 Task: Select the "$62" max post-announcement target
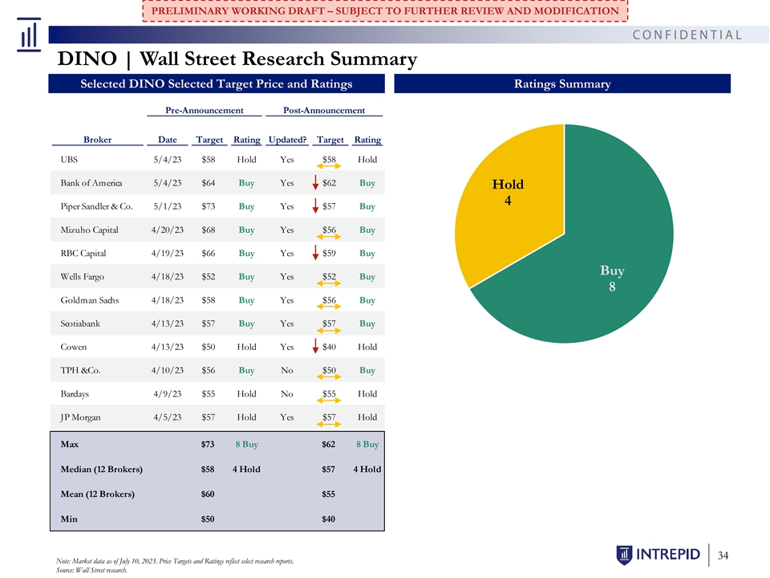329,444
